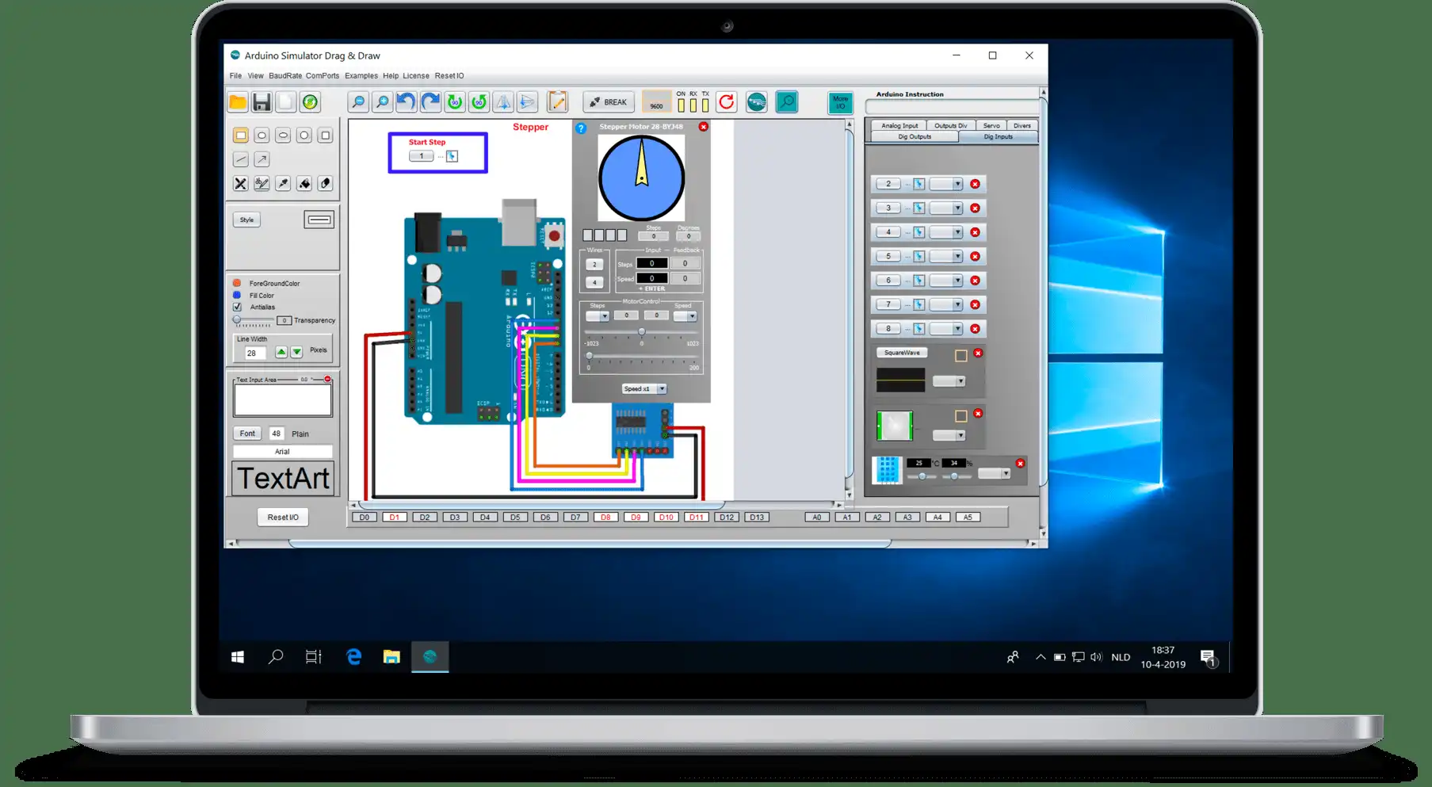Click the SquareWave button
This screenshot has height=787, width=1432.
click(x=902, y=353)
